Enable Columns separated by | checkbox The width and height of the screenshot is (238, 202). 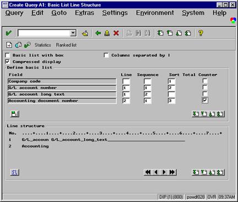tap(106, 55)
